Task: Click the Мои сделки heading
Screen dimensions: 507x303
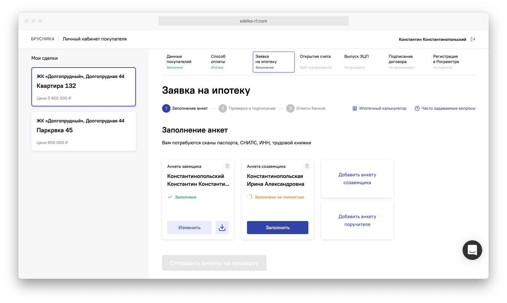Action: point(44,58)
